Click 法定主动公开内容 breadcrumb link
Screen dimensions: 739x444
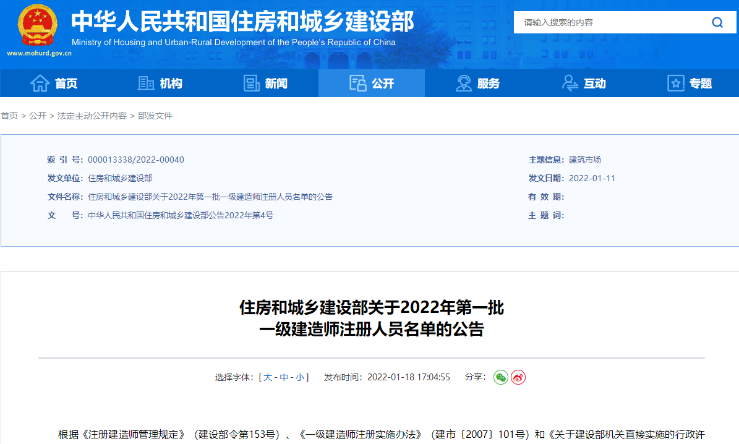pyautogui.click(x=92, y=116)
